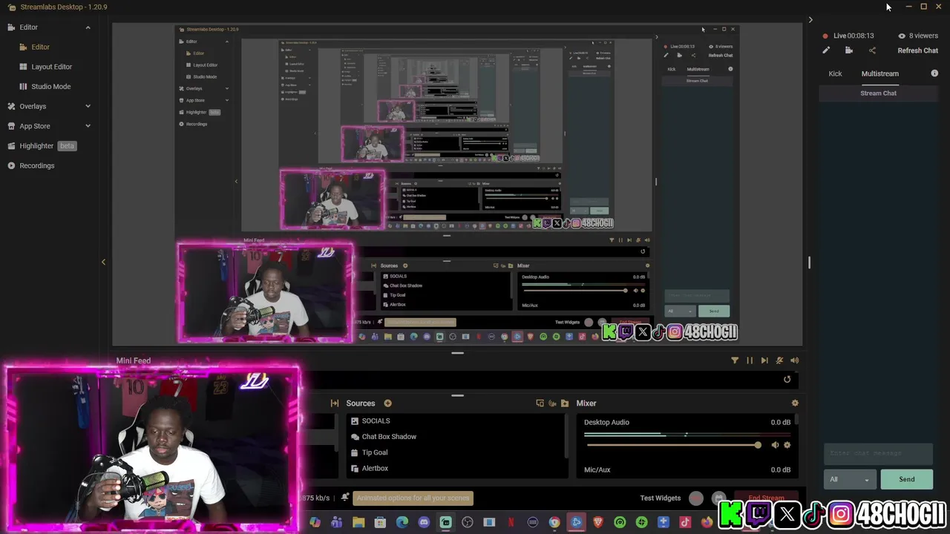This screenshot has width=950, height=534.
Task: Open the App Store section
Action: tap(35, 126)
